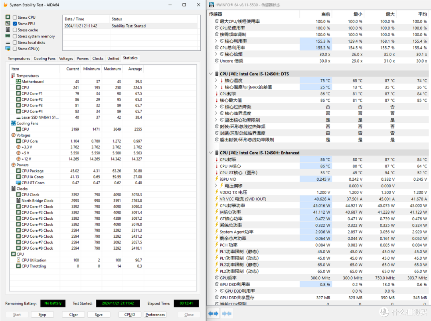
Task: Open the Unified tab
Action: (113, 59)
